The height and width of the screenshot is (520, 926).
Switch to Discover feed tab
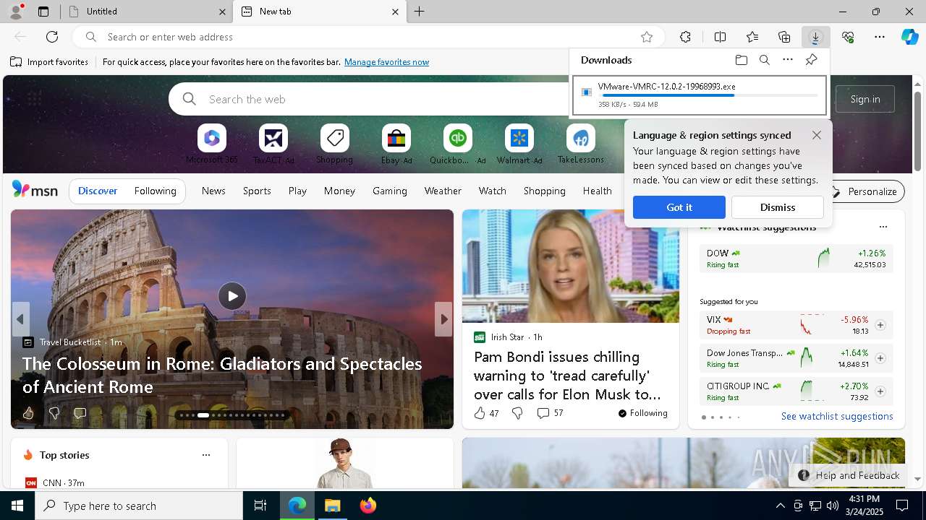point(98,191)
